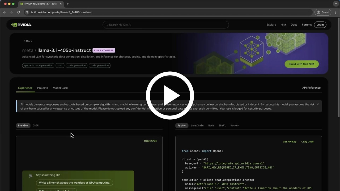Expand the tab search chevron dropdown
Screen dimensions: 340x191
pos(336,4)
